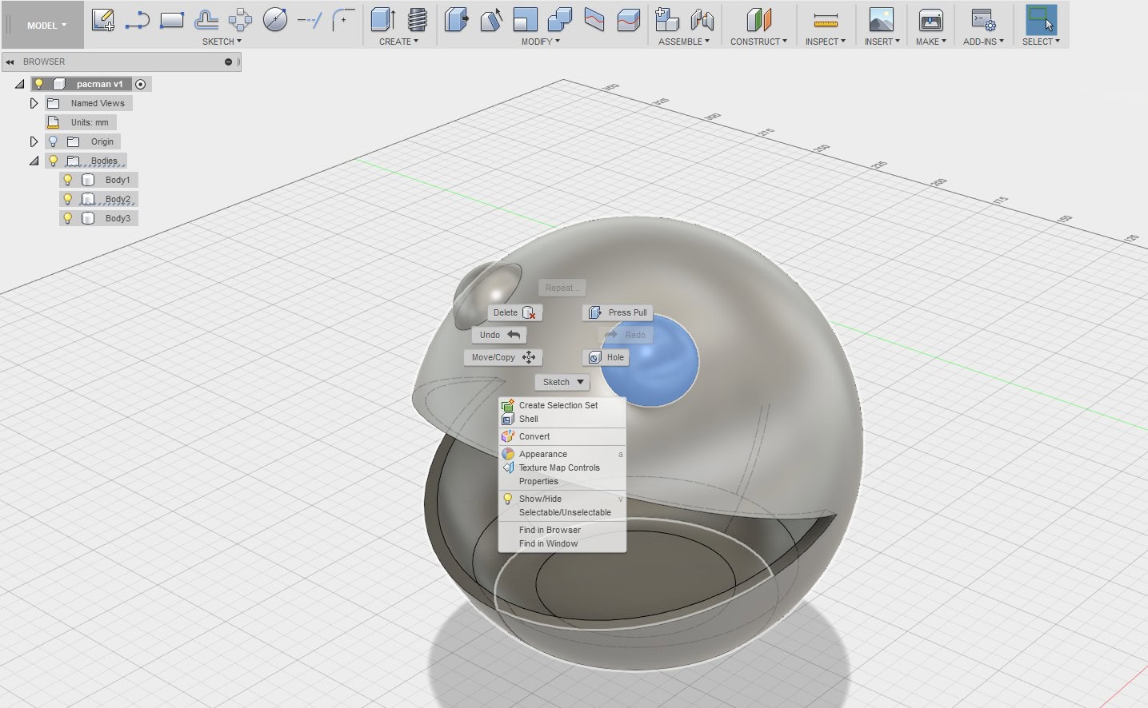Select Find in Browser menu entry
Screen dimensions: 1148x708
point(550,530)
